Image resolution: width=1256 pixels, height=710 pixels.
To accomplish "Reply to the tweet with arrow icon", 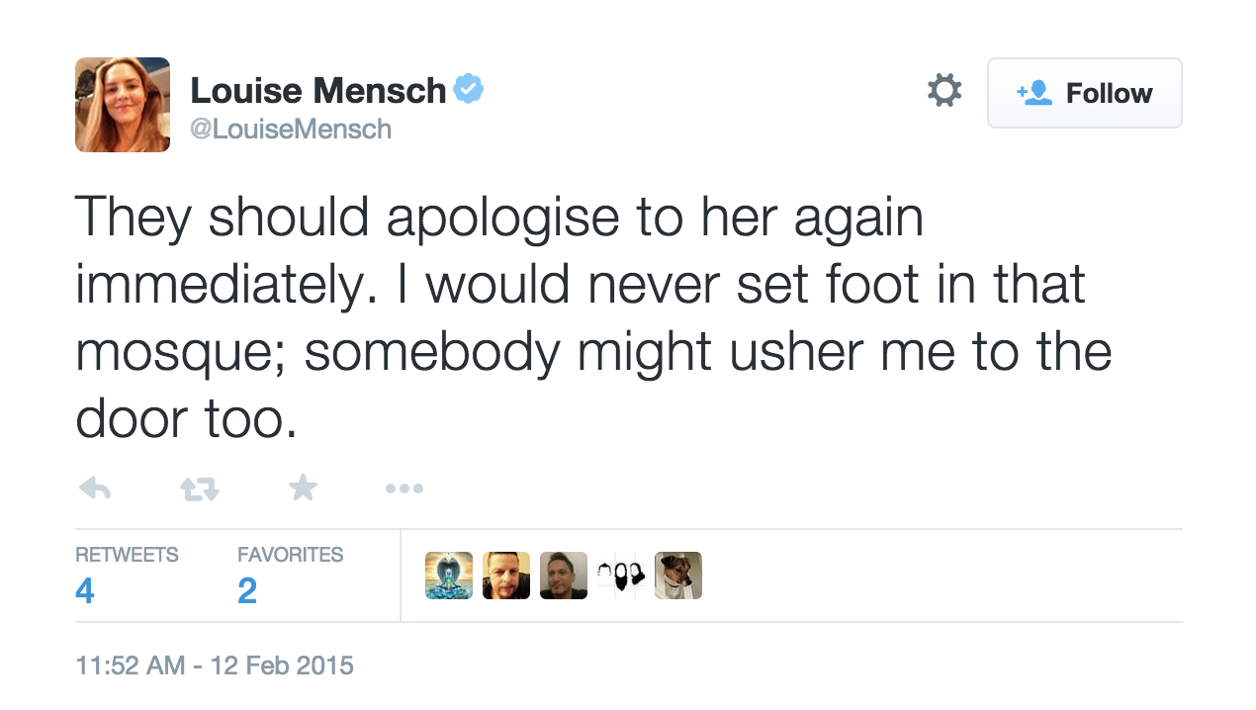I will [95, 488].
